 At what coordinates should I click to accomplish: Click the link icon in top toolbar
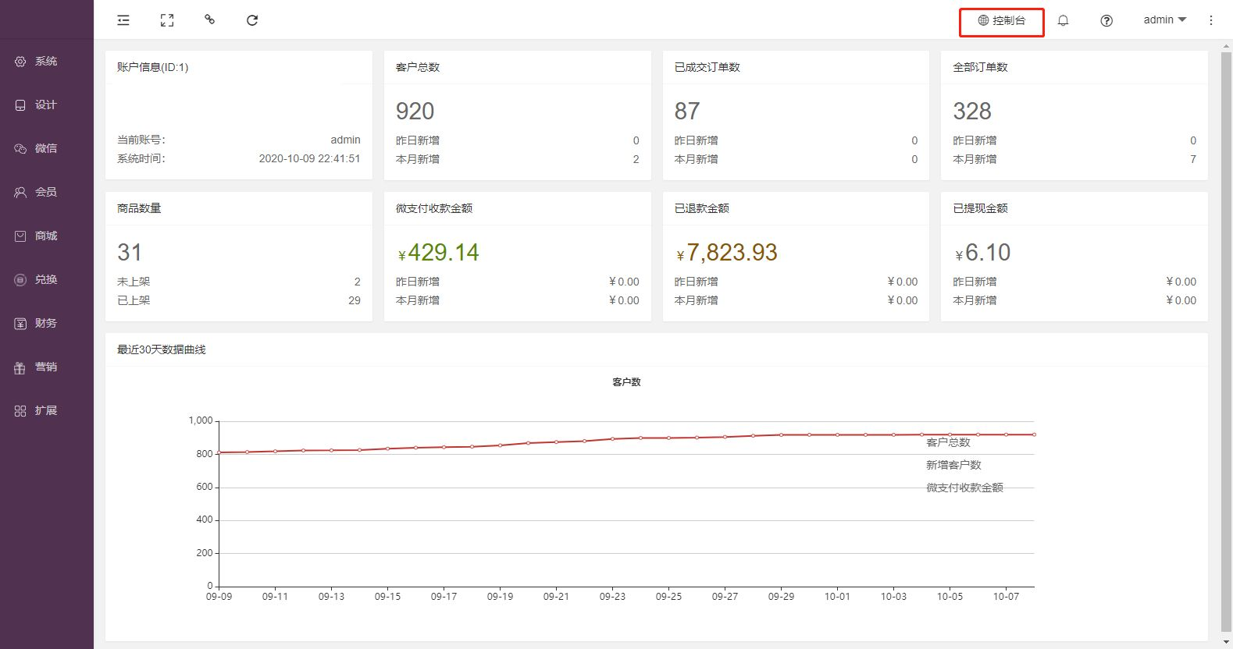[209, 20]
